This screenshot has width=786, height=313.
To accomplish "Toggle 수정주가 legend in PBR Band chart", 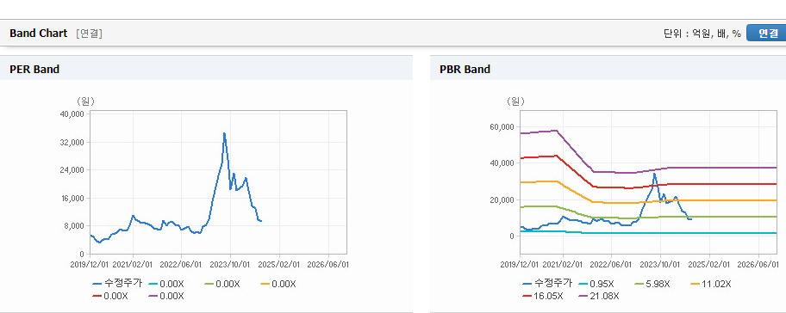I will tap(547, 284).
